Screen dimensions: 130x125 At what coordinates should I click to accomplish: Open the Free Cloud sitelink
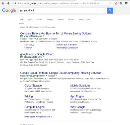pyautogui.click(x=29, y=45)
